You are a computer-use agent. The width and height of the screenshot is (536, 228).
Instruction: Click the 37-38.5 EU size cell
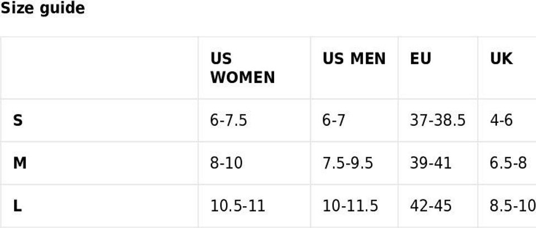(437, 120)
